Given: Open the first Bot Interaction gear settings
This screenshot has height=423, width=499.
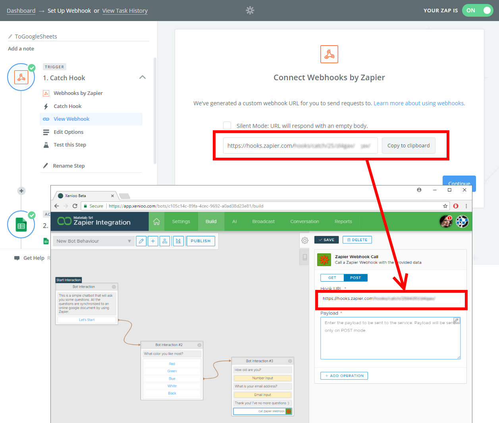Looking at the screenshot, I should 114,287.
